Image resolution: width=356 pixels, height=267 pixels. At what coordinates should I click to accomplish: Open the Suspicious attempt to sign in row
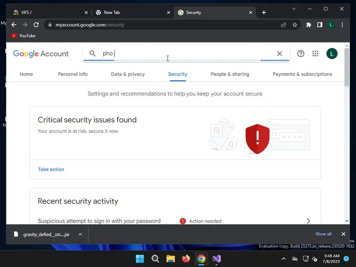pos(175,221)
